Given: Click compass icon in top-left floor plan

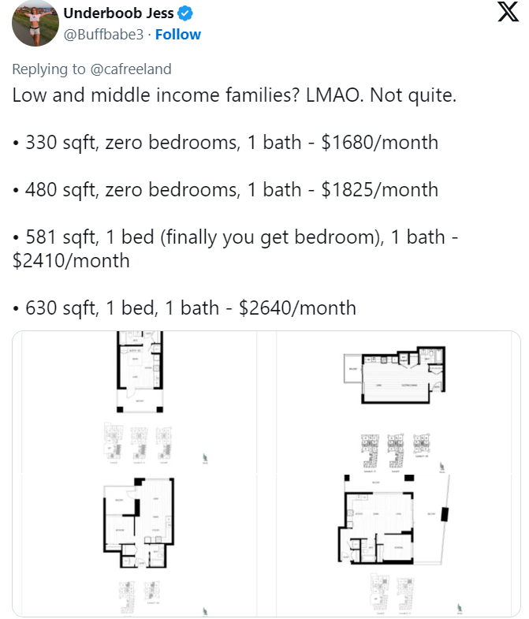Looking at the screenshot, I should (205, 458).
